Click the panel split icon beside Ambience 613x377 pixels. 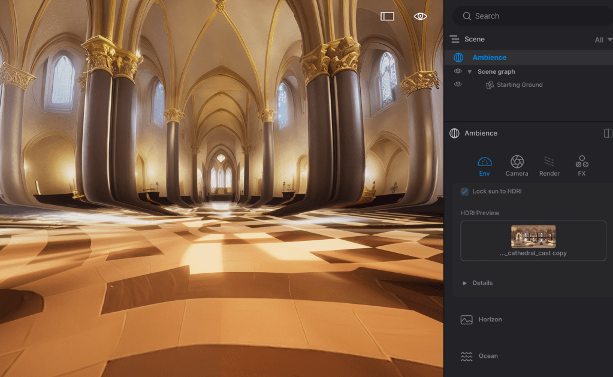click(x=608, y=133)
